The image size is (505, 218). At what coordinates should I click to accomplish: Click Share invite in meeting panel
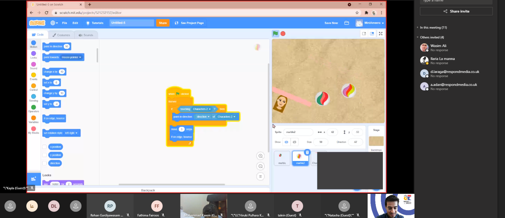point(456,11)
